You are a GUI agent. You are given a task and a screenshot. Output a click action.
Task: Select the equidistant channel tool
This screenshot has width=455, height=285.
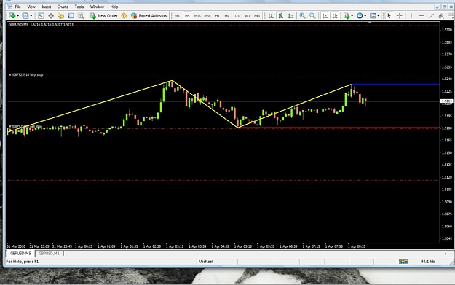click(x=441, y=16)
